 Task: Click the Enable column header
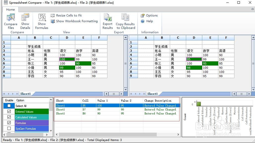coord(9,100)
